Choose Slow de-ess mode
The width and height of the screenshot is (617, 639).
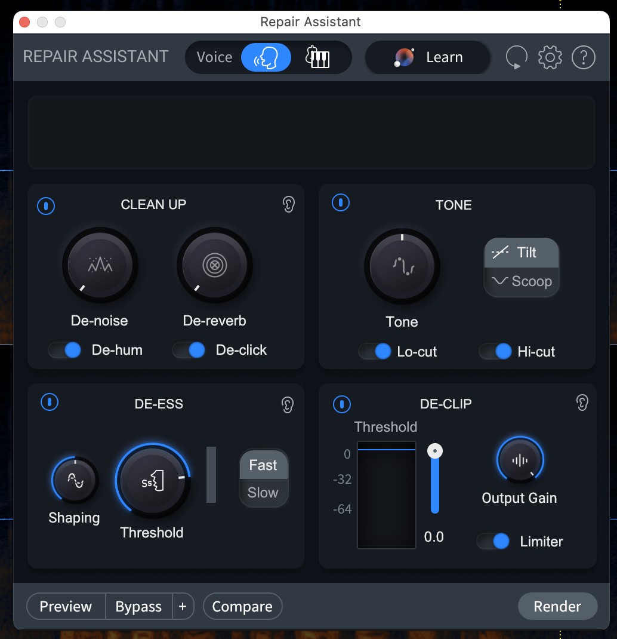point(263,493)
